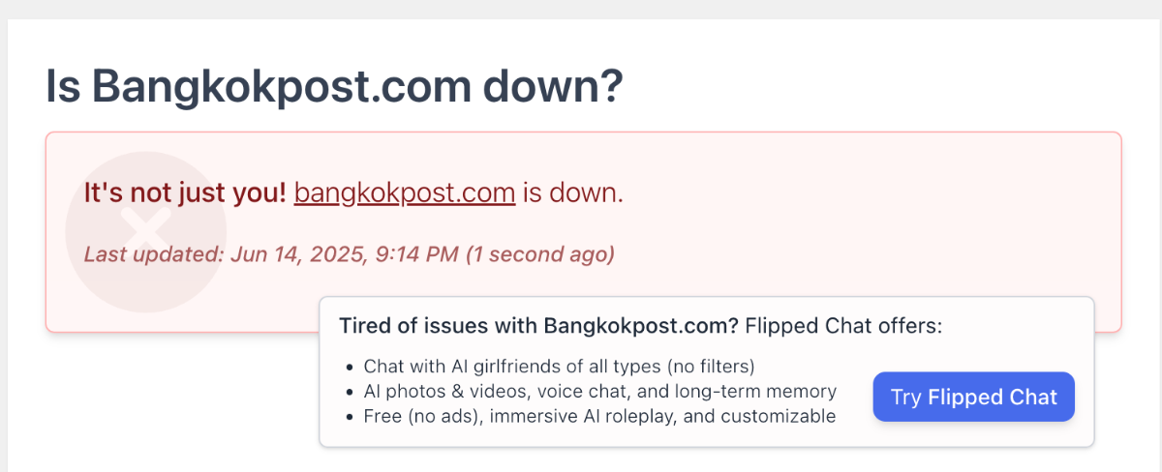
Task: Click the 'Flipped Chat offers:' text
Action: pyautogui.click(x=843, y=326)
